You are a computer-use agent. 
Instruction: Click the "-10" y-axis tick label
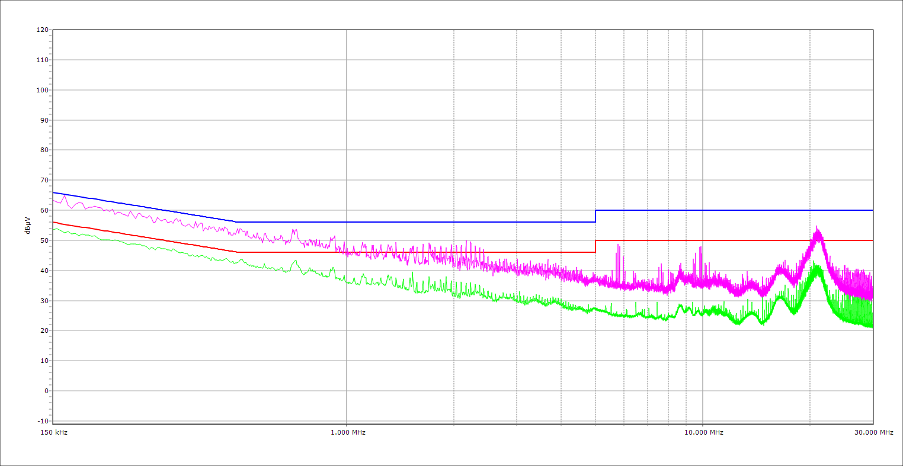[42, 421]
